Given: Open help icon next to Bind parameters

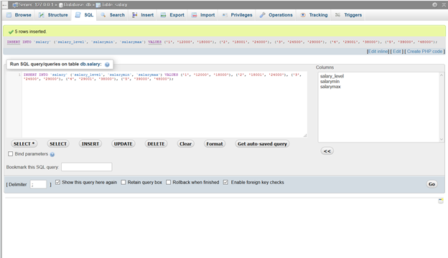Looking at the screenshot, I should pyautogui.click(x=52, y=155).
